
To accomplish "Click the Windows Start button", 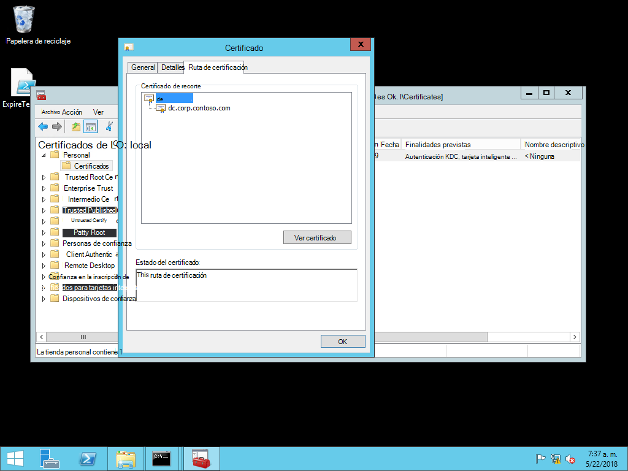I will coord(15,459).
